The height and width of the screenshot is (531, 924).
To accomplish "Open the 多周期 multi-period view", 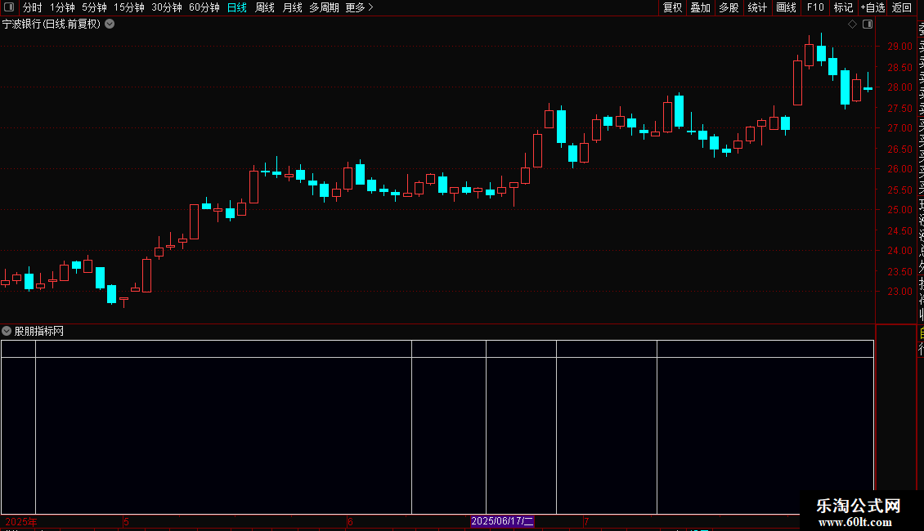I will click(x=324, y=7).
